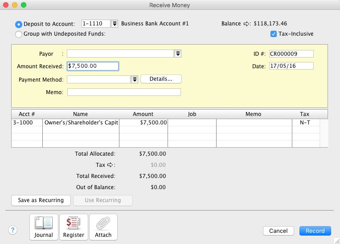Select the N-T tax code cell

[305, 123]
